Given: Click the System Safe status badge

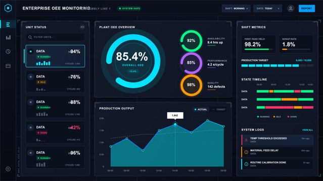Looking at the screenshot, I should [129, 9].
